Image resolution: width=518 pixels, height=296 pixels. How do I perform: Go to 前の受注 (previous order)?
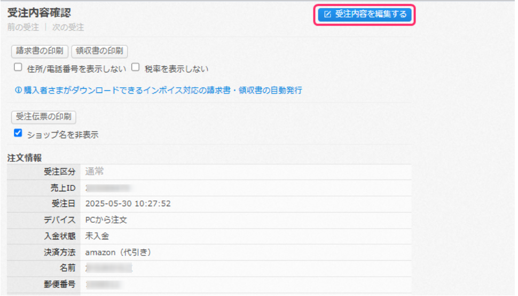tap(23, 27)
